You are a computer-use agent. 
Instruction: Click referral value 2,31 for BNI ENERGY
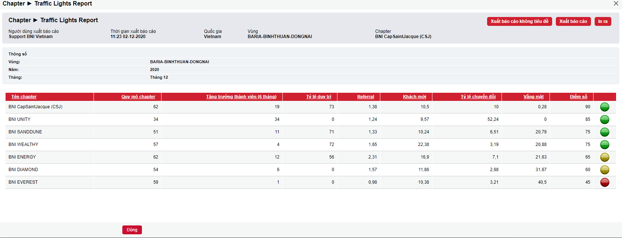373,157
